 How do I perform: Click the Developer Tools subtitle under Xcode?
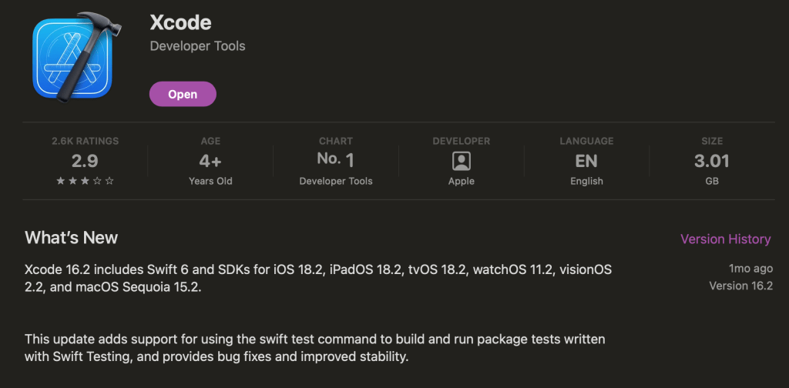pyautogui.click(x=197, y=46)
